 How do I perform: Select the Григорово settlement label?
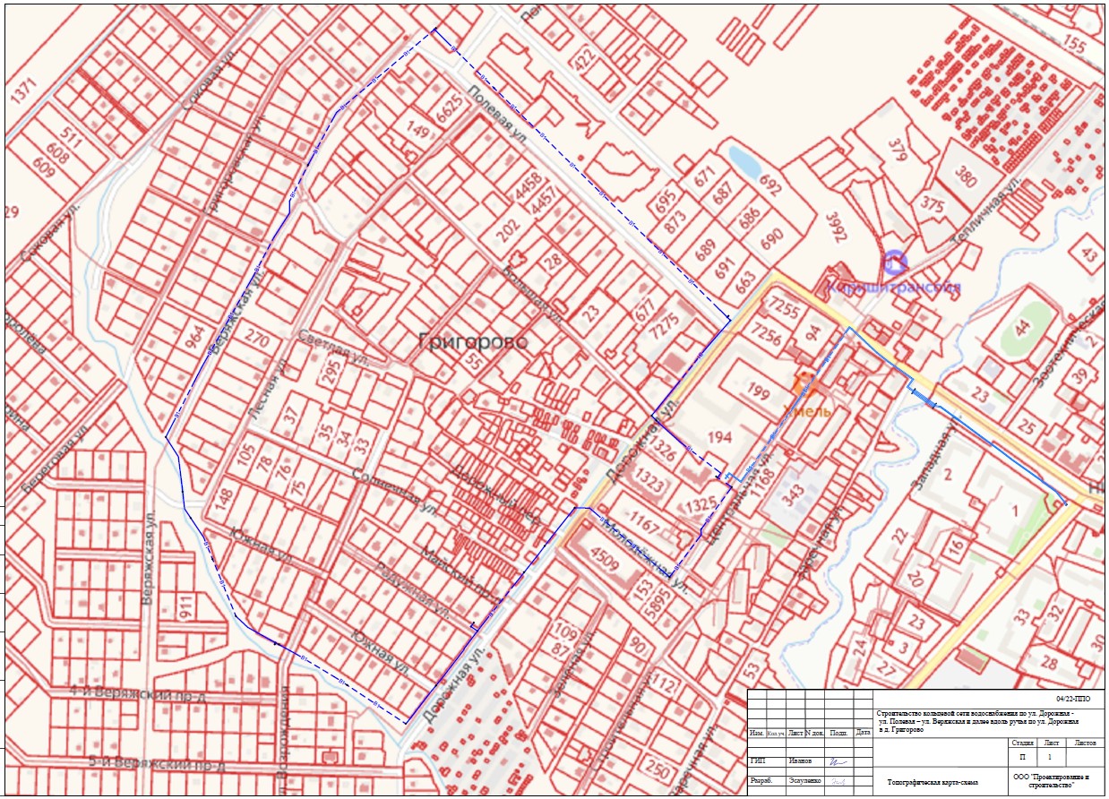(473, 341)
